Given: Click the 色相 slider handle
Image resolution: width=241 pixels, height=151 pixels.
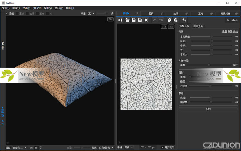Looking at the screenshot, I should [x=211, y=97].
